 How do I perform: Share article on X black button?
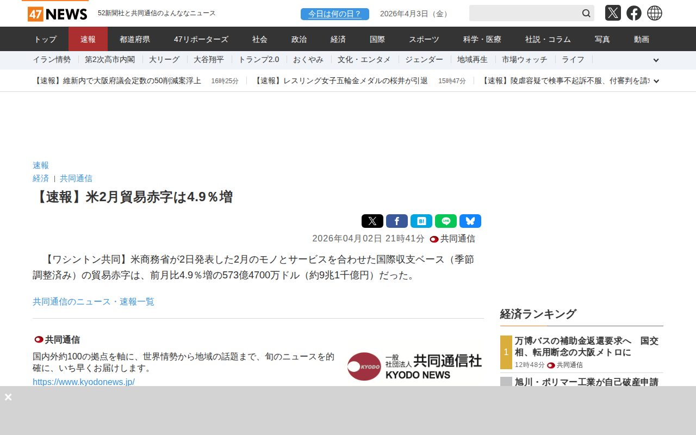372,221
